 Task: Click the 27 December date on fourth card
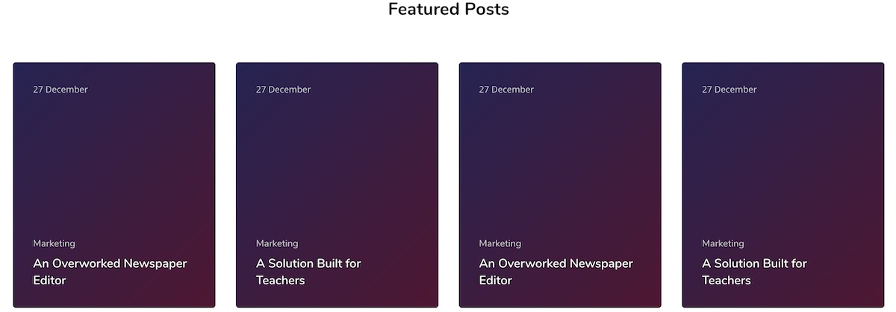(729, 90)
